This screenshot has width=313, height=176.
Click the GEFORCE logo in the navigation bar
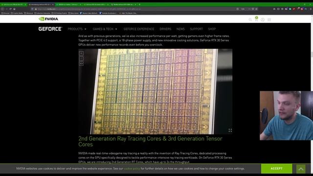(x=50, y=29)
